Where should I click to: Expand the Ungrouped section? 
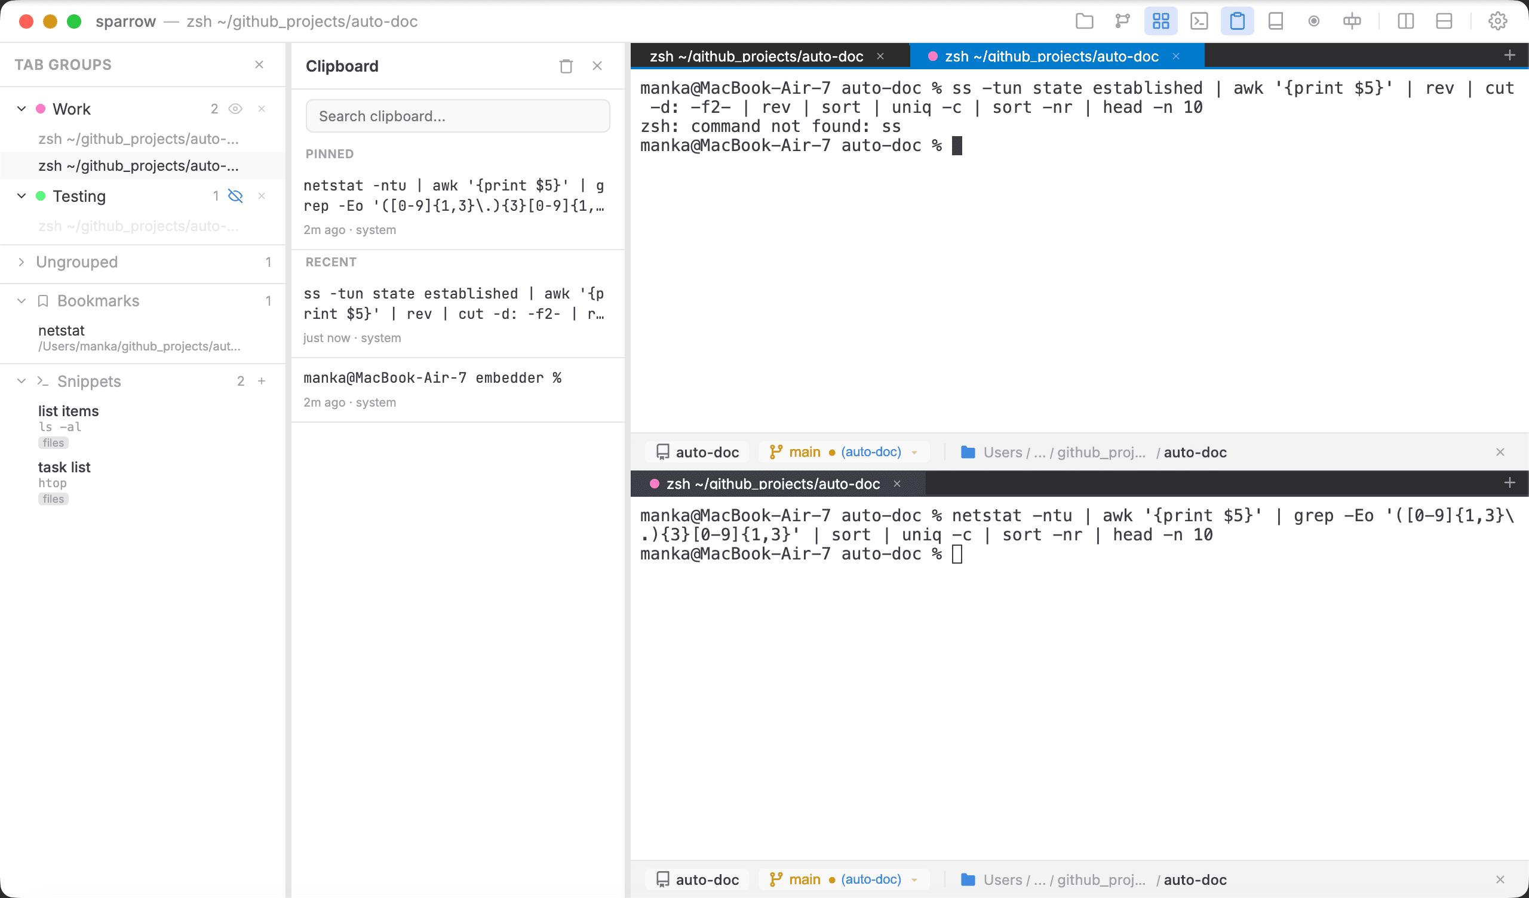click(x=22, y=262)
